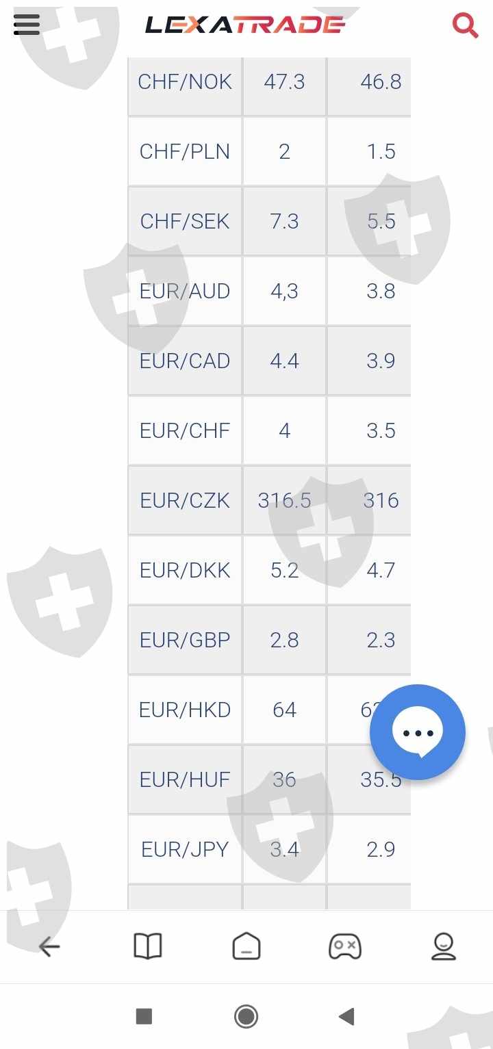The height and width of the screenshot is (1049, 493).
Task: Select the EUR/CZK pair cell
Action: click(x=185, y=501)
